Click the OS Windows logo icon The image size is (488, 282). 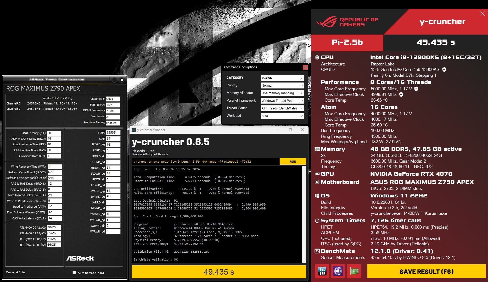pos(317,196)
